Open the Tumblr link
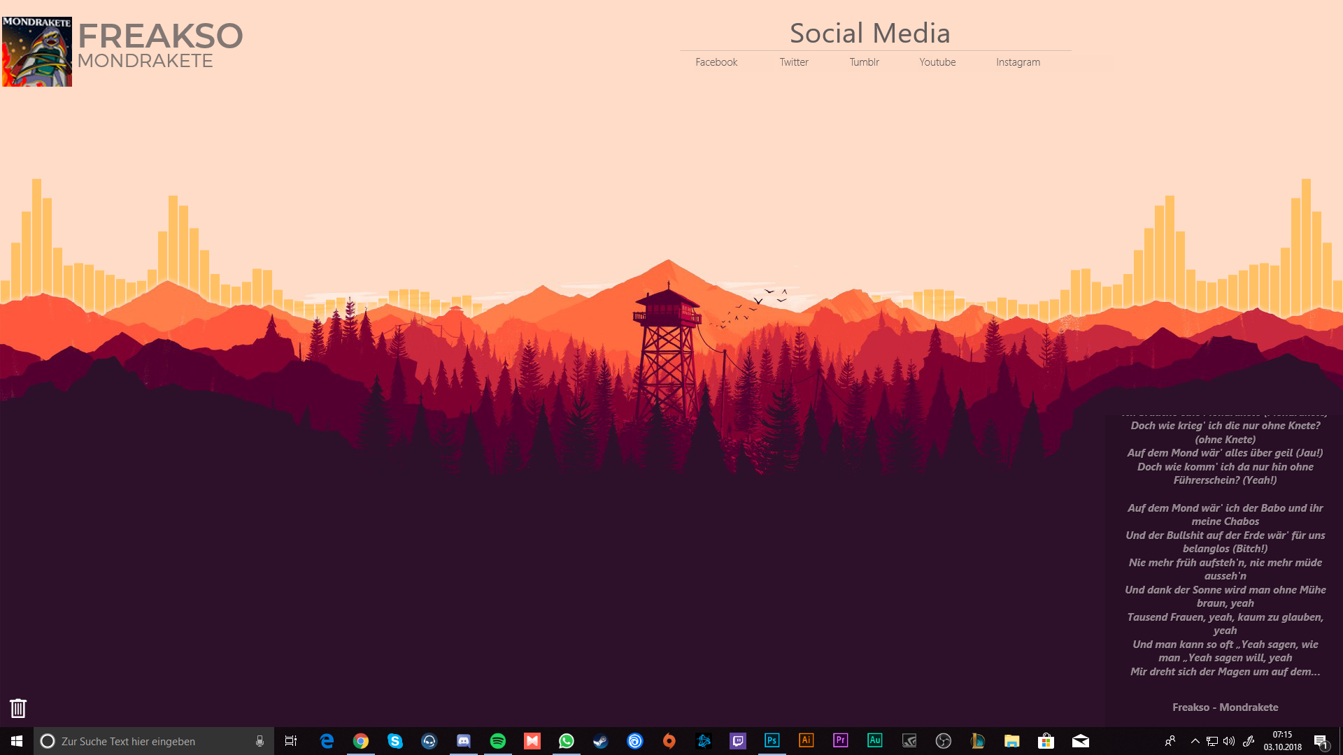The height and width of the screenshot is (755, 1343). point(864,62)
